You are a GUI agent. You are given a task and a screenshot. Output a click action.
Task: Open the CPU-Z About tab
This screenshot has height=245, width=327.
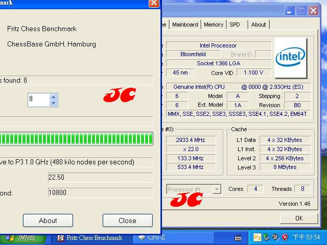coord(259,24)
